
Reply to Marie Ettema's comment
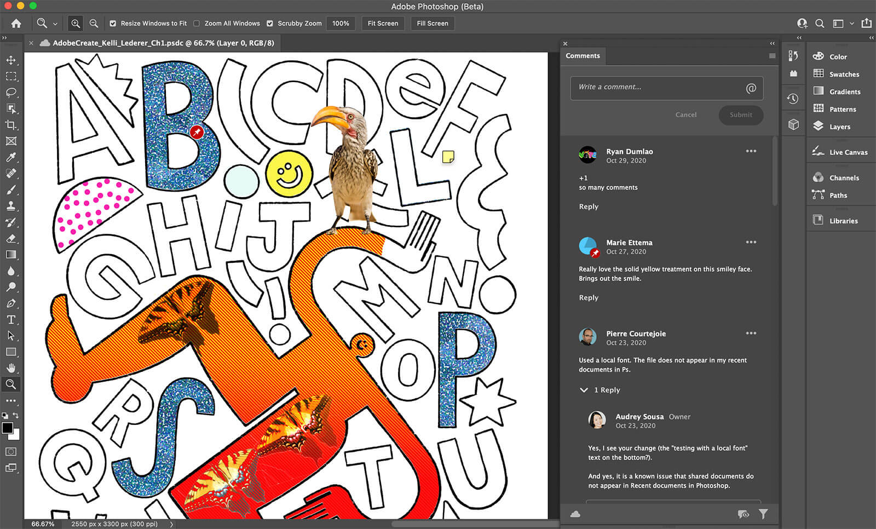[589, 297]
